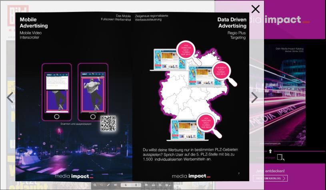The image size is (326, 190).
Task: Click the 'Mobile Advertising' heading
Action: coord(34,23)
